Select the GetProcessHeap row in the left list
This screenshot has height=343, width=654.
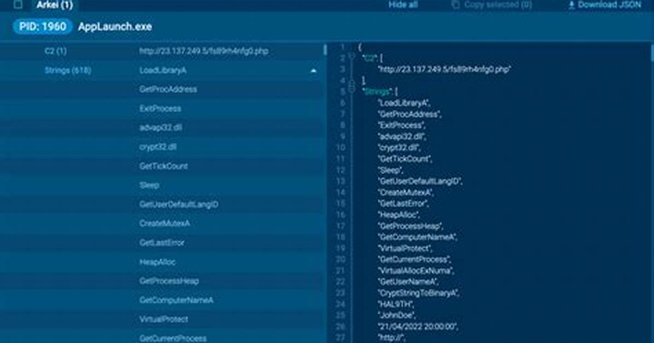[x=162, y=281]
